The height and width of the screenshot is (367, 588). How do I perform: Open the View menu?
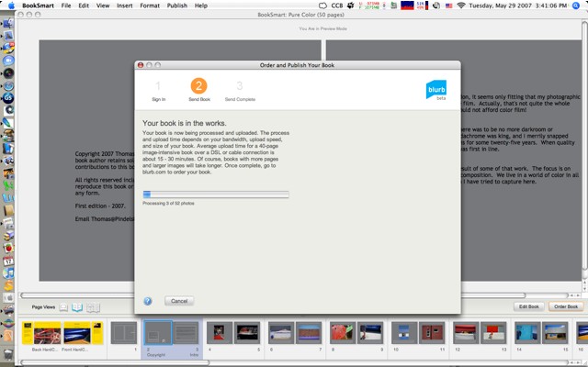pos(103,6)
